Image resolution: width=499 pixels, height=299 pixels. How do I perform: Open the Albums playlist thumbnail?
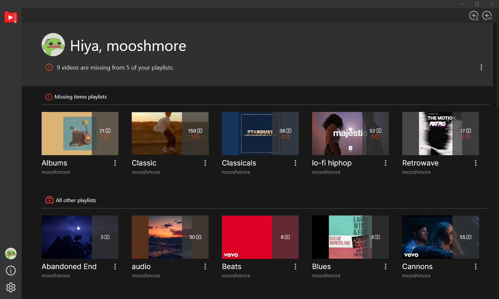coord(80,134)
